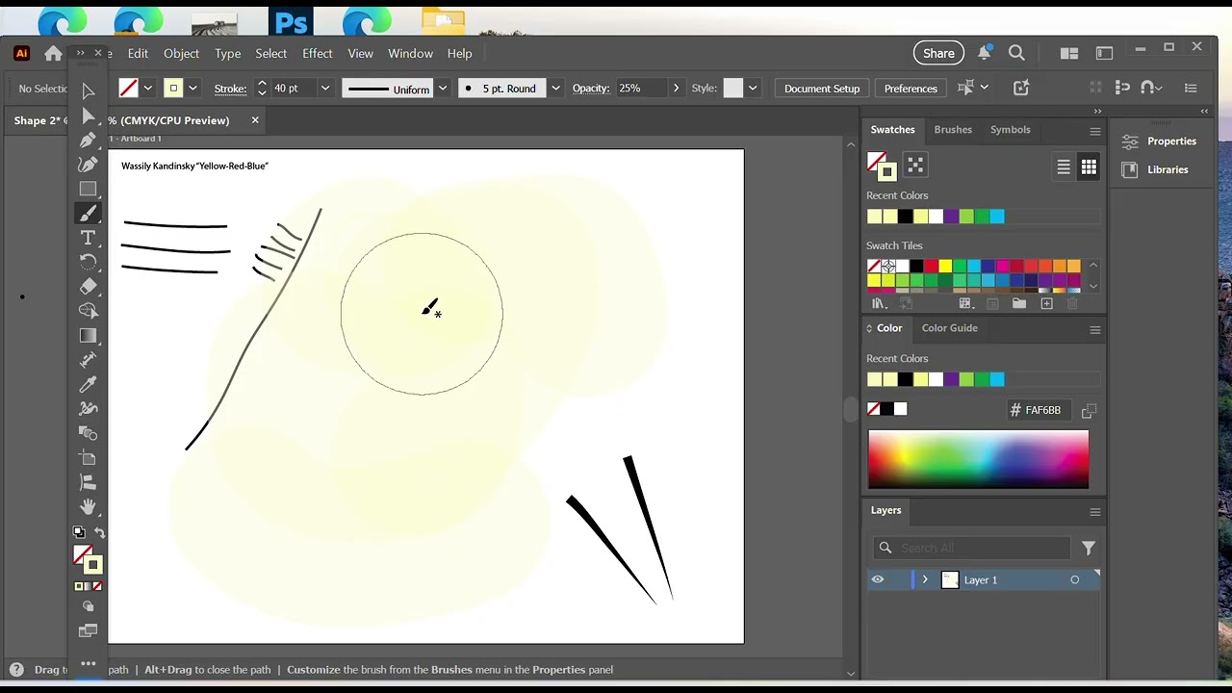Pick a color from the spectrum bar
Screen dimensions: 1232x693
coord(978,459)
